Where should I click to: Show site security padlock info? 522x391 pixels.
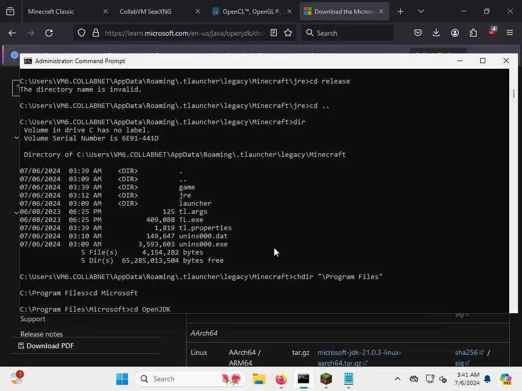coord(96,33)
